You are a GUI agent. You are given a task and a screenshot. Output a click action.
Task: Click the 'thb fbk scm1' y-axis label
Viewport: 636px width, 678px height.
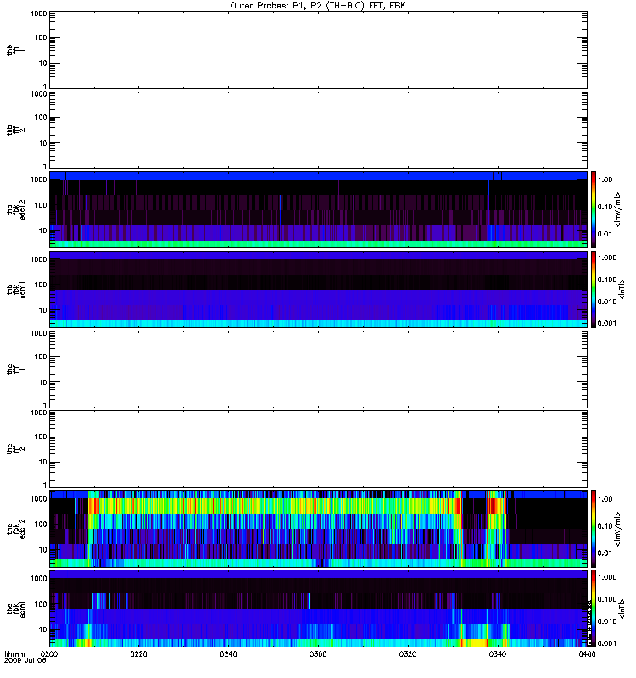point(16,289)
